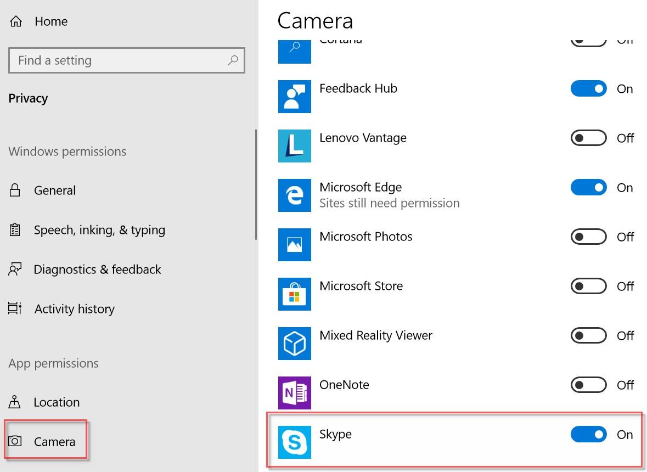This screenshot has width=647, height=472.
Task: Click the OneNote app name
Action: tap(344, 385)
